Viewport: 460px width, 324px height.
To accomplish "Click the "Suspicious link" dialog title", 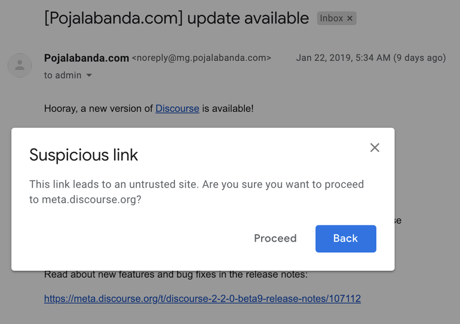I will click(84, 155).
